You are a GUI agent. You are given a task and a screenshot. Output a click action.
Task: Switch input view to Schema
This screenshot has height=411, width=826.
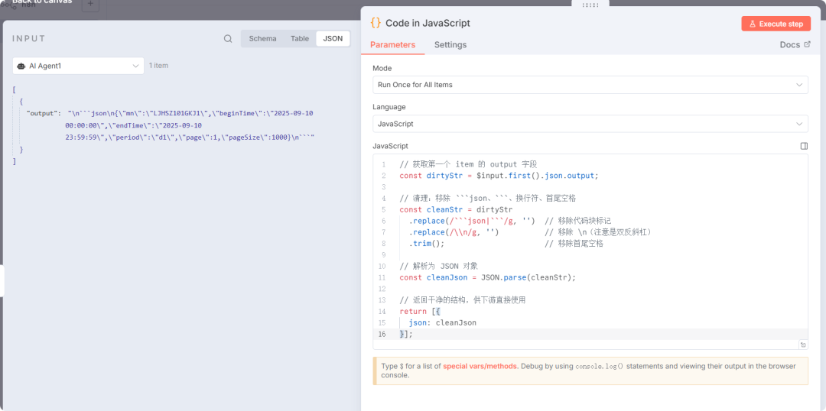point(262,38)
